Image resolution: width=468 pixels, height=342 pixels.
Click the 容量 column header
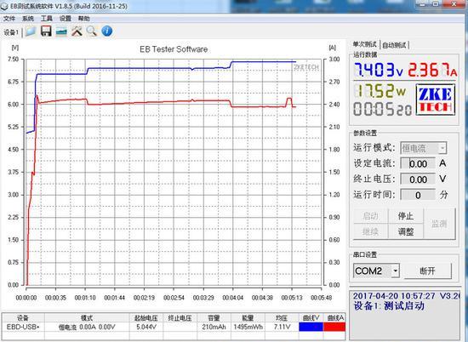point(214,318)
